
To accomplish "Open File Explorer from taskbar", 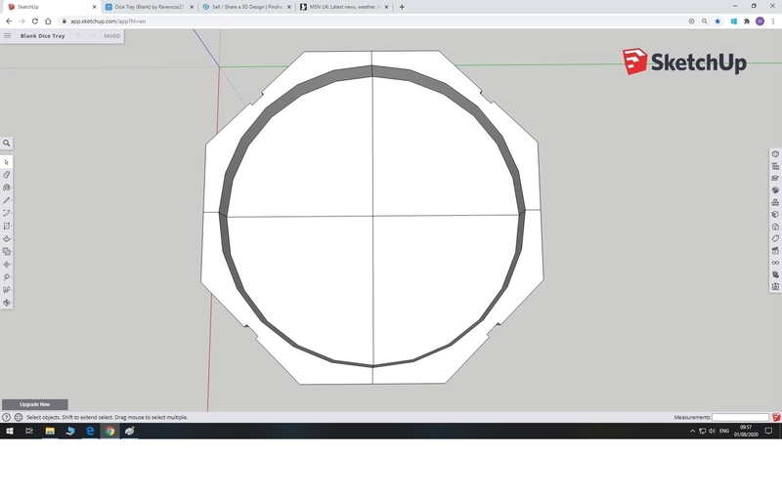I will point(50,432).
